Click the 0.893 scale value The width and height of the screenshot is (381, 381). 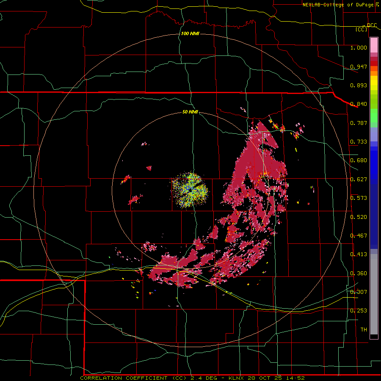pos(359,85)
